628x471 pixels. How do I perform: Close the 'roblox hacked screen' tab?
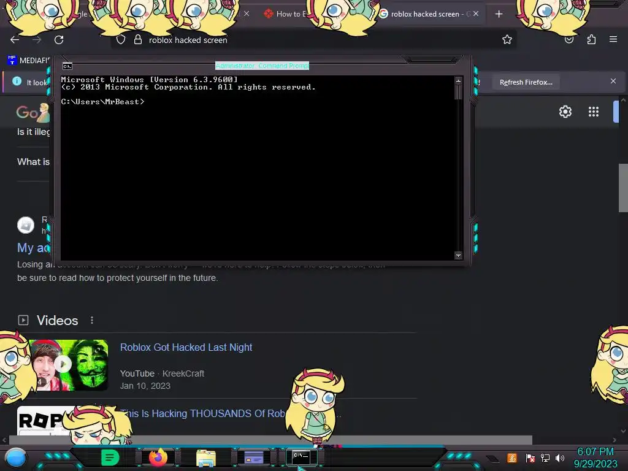476,13
